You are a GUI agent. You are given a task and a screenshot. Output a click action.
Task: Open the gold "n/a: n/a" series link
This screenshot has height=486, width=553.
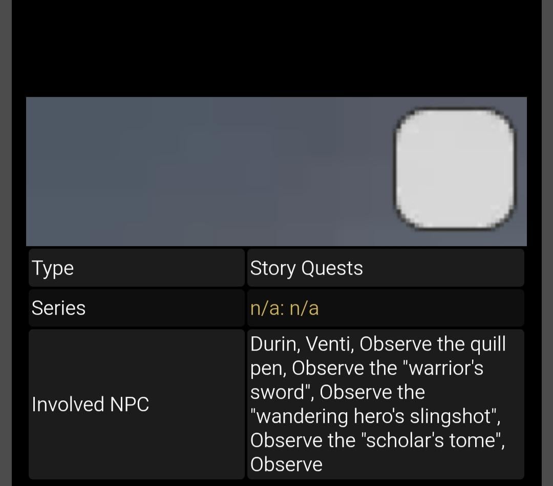pyautogui.click(x=284, y=309)
